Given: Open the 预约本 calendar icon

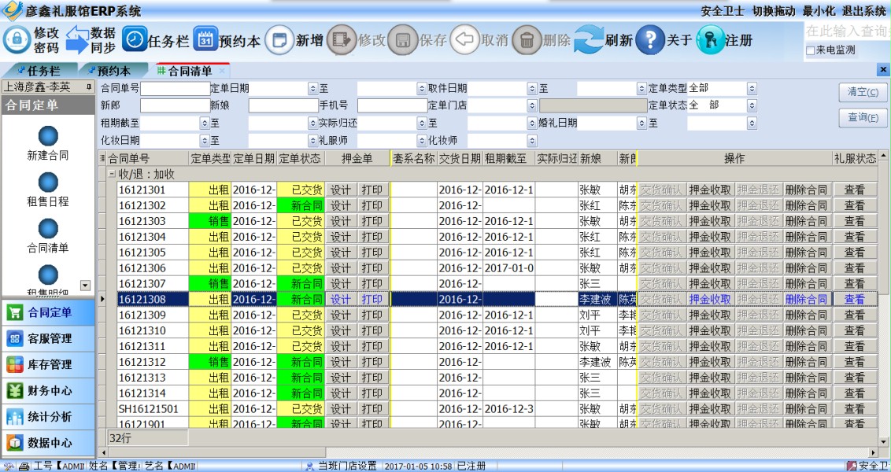Looking at the screenshot, I should coord(205,39).
